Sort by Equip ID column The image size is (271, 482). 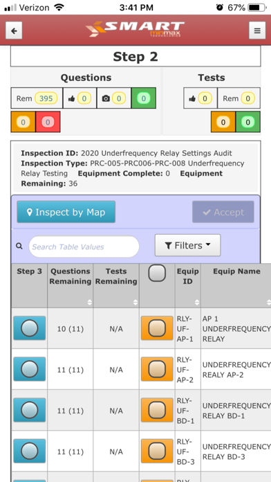click(188, 285)
